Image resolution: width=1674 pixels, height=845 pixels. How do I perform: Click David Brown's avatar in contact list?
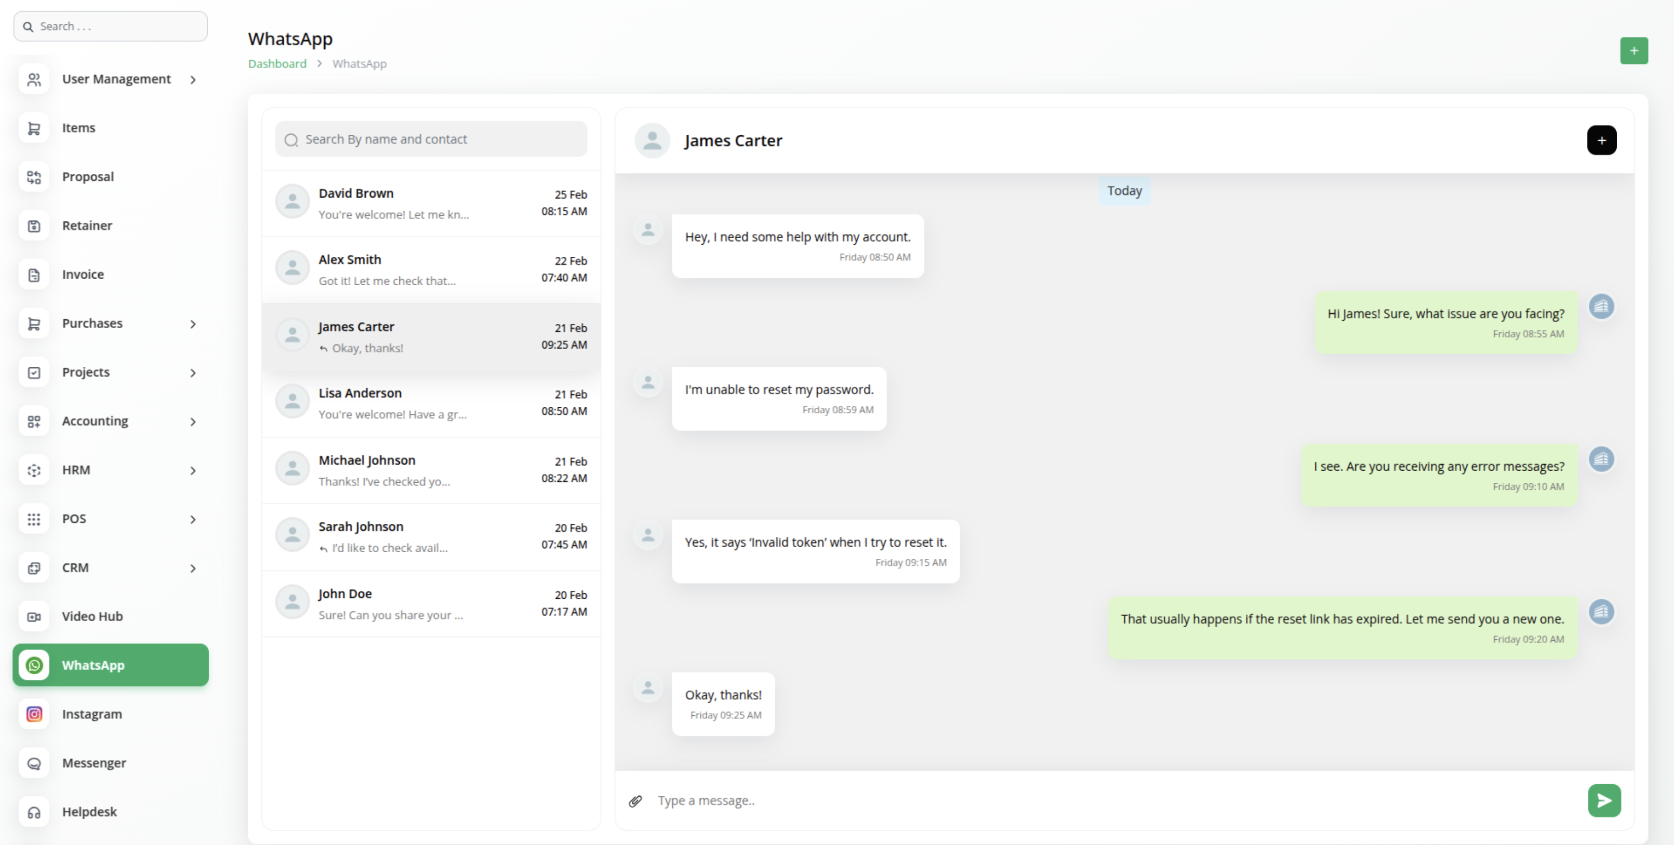[x=292, y=202]
